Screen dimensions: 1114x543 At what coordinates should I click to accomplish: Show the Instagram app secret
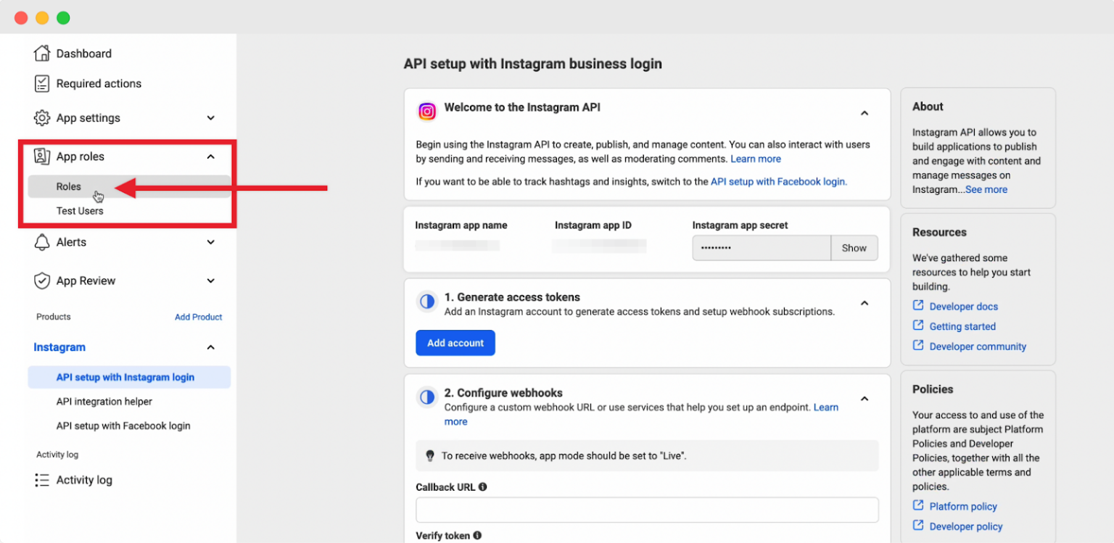click(x=854, y=247)
